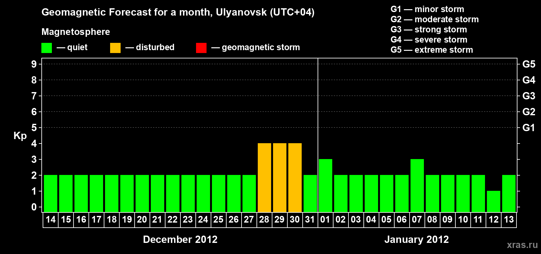Image resolution: width=541 pixels, height=254 pixels.
Task: Click the 'G5 — extreme storm' legend line
Action: [x=432, y=50]
